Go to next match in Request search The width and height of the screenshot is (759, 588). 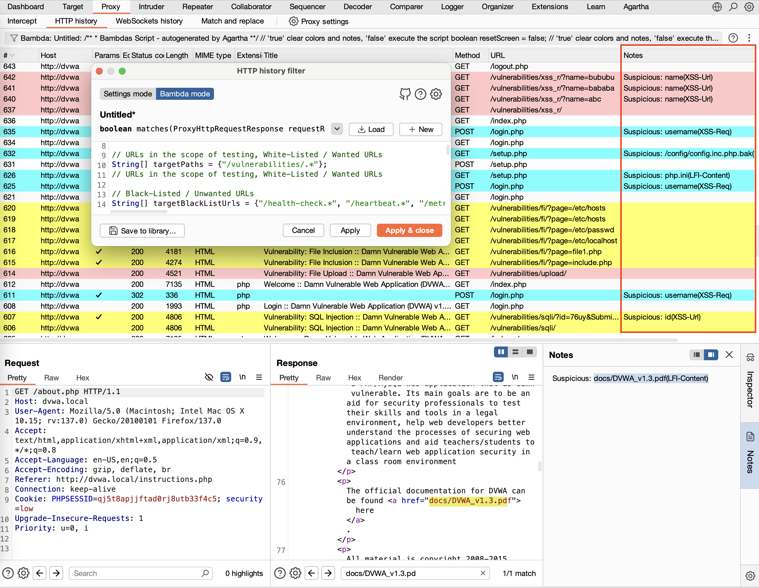point(56,573)
